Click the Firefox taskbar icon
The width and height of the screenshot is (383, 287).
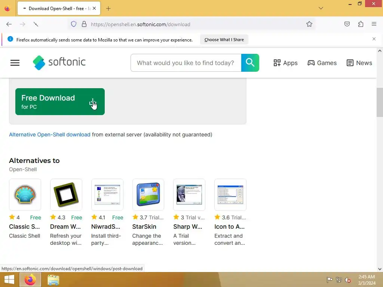pos(30,280)
